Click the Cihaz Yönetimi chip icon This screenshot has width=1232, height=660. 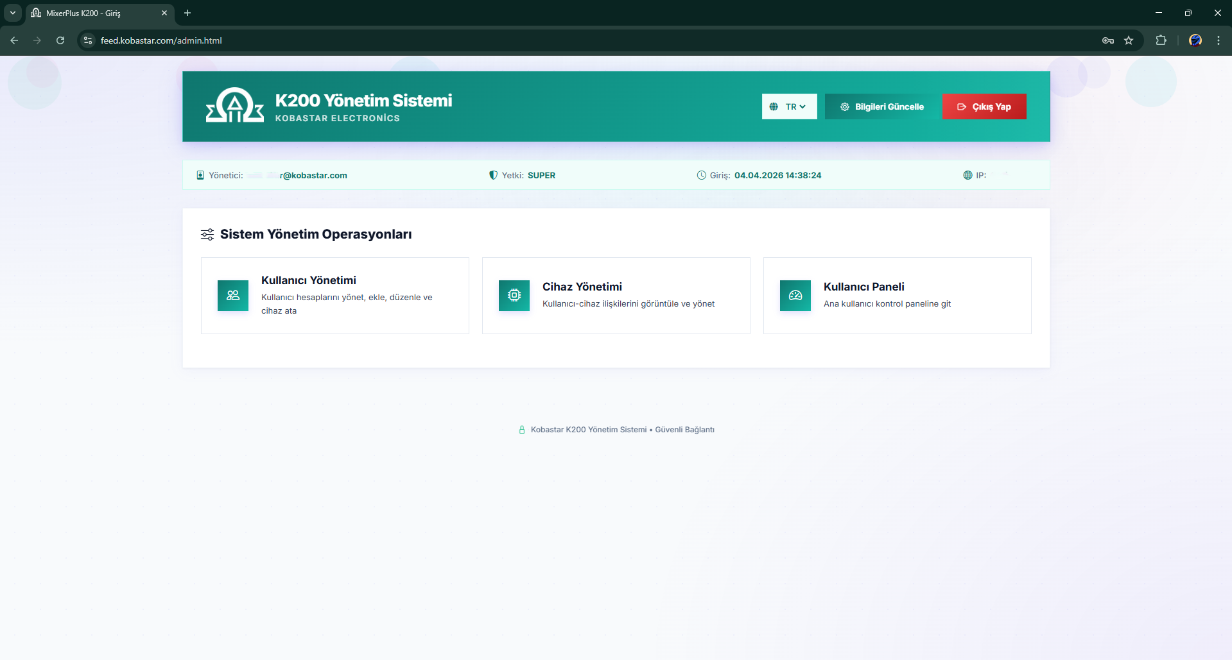514,296
